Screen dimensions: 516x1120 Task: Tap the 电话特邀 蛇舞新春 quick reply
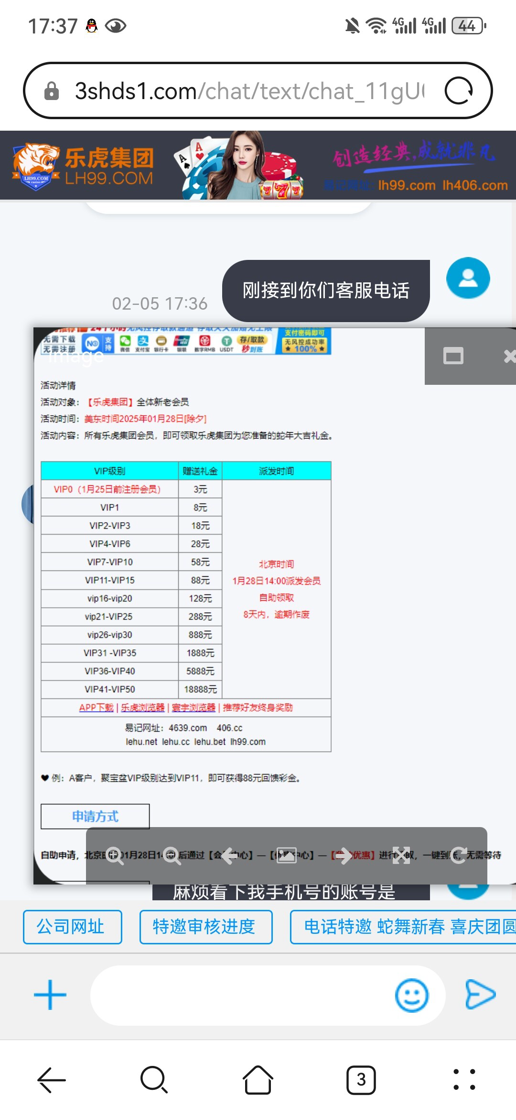click(404, 927)
